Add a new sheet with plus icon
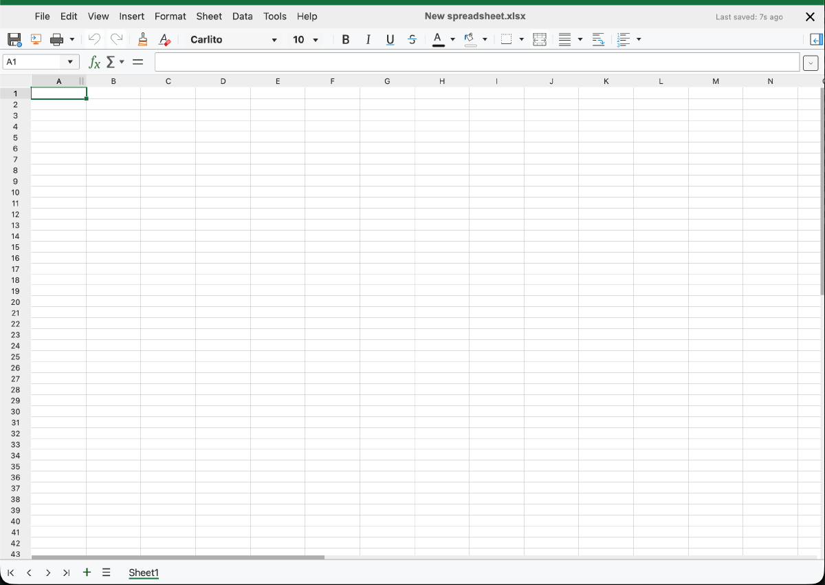Screen dimensions: 825x585 coord(87,573)
